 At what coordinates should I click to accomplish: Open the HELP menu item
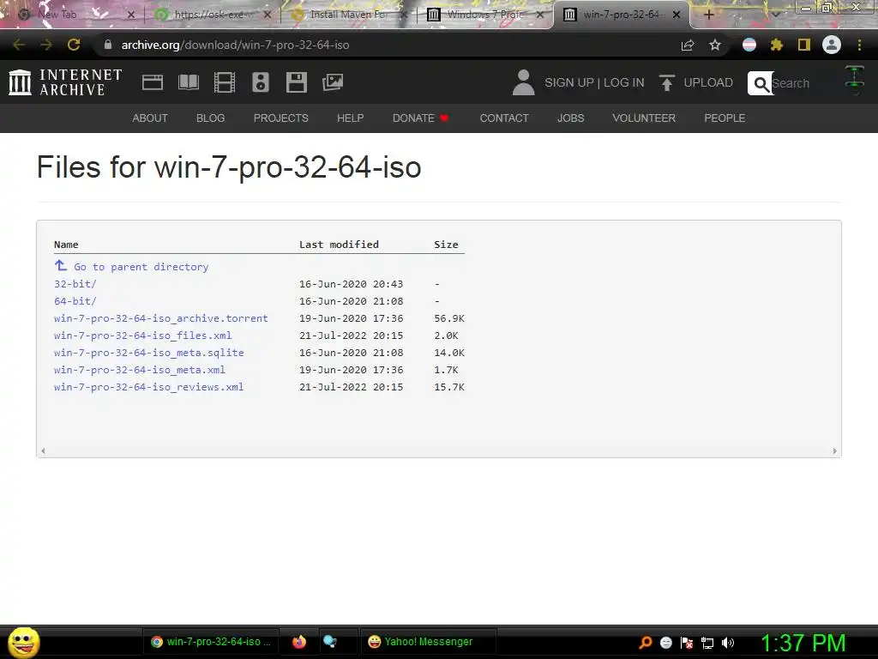point(351,118)
